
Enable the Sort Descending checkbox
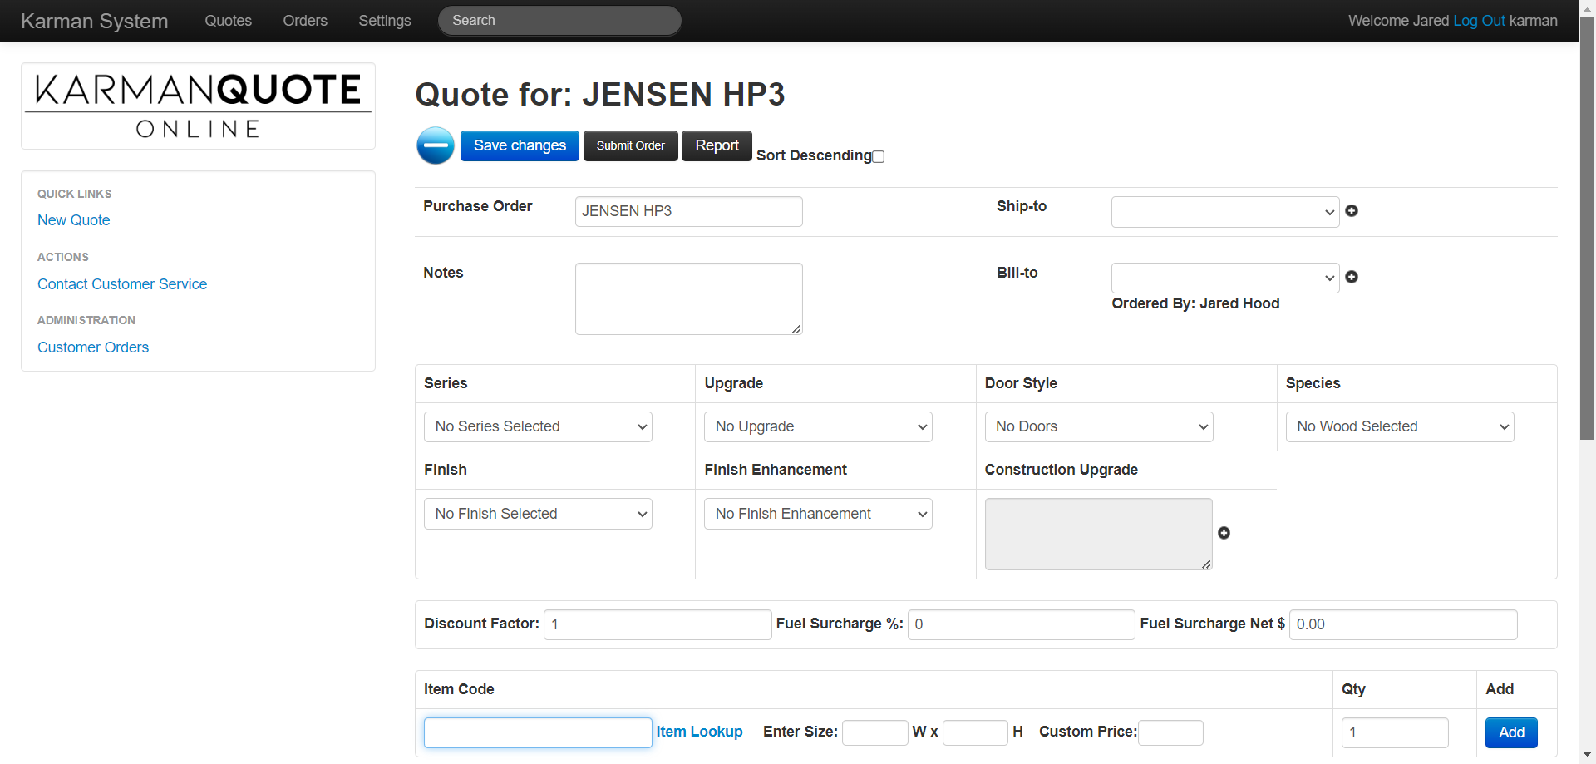tap(879, 157)
